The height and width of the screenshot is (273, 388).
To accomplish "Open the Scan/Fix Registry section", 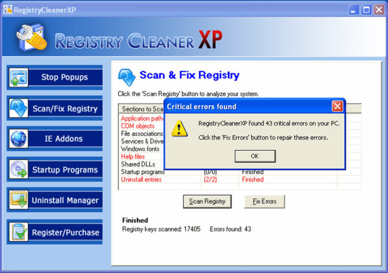I will [55, 108].
